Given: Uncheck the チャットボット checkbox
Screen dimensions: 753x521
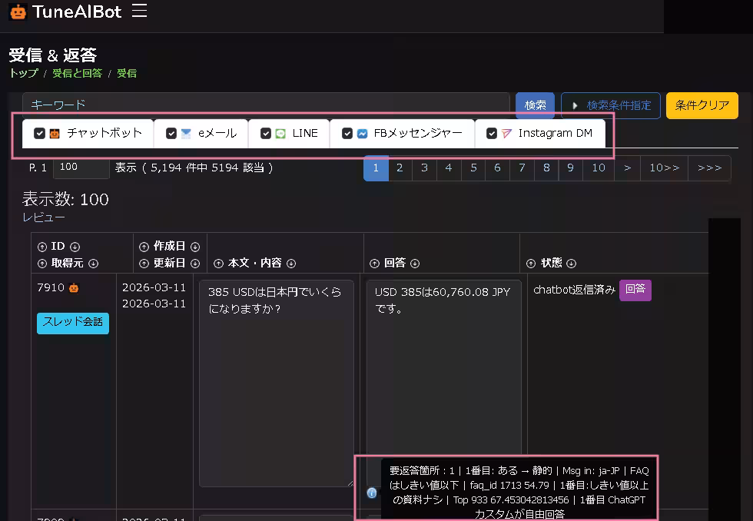Looking at the screenshot, I should tap(39, 132).
